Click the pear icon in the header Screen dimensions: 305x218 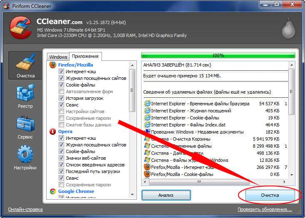pos(289,28)
